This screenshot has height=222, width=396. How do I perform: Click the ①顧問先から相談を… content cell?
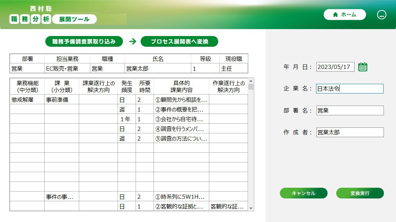tap(181, 100)
